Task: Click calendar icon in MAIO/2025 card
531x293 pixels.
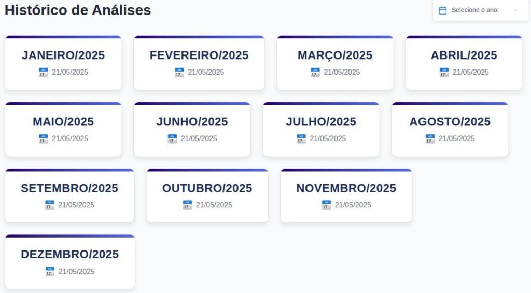Action: tap(43, 139)
